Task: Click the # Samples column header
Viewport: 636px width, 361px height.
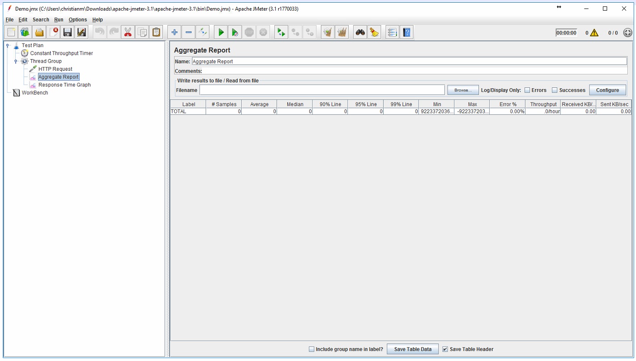Action: coord(224,104)
